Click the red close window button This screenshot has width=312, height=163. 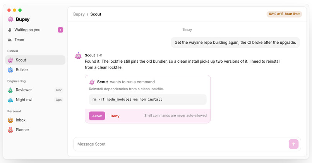9,10
